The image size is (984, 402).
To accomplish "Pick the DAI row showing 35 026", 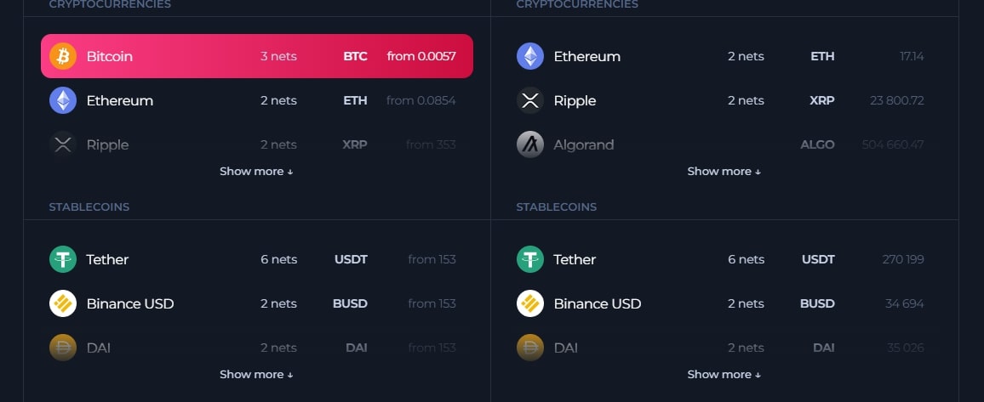I will (x=724, y=348).
